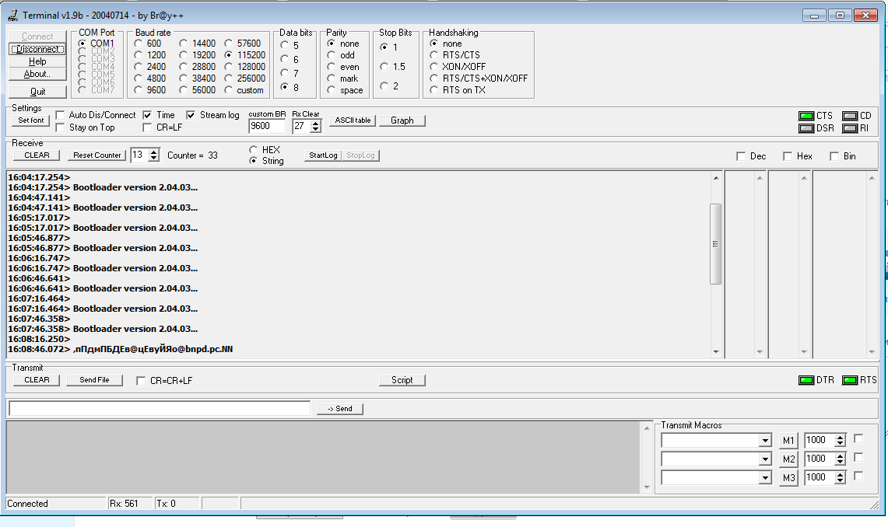Enable the Auto Dis/Connect checkbox

click(x=61, y=115)
